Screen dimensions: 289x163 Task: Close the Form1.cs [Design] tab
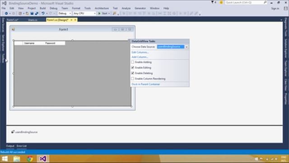(x=75, y=20)
